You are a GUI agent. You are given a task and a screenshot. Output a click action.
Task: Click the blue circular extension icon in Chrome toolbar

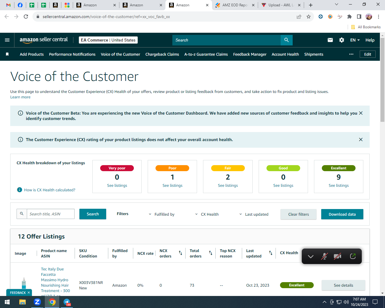[x=321, y=17]
